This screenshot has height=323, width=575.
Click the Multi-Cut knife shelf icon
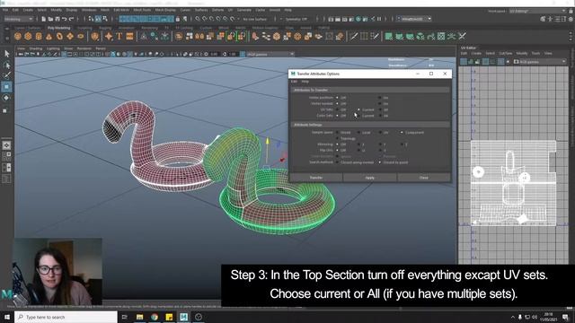[x=353, y=36]
